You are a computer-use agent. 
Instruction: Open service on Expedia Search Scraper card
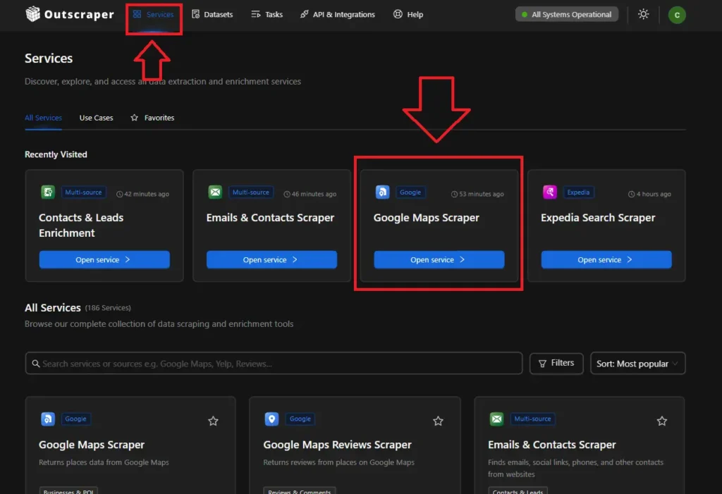coord(606,259)
